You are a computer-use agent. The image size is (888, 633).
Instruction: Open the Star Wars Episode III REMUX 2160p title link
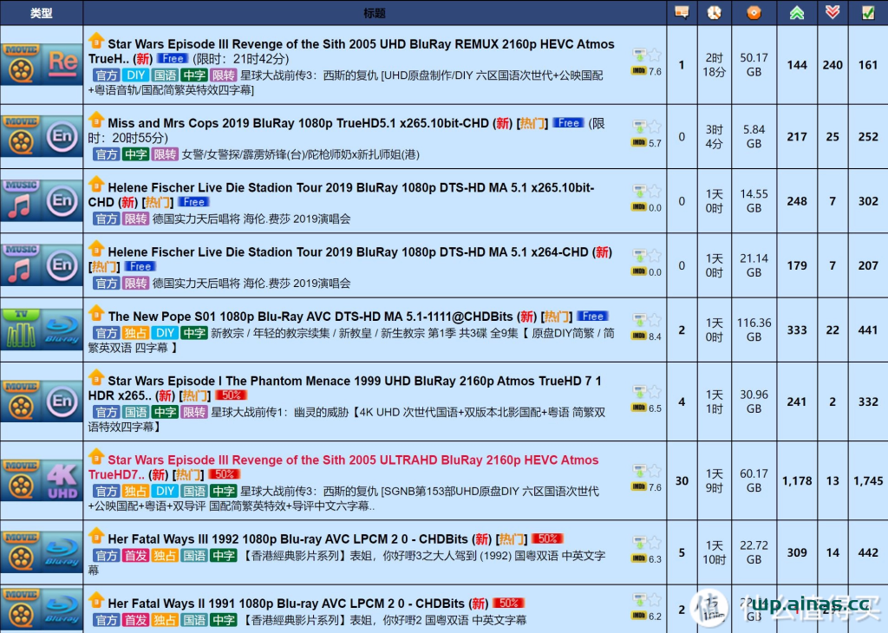[x=351, y=51]
